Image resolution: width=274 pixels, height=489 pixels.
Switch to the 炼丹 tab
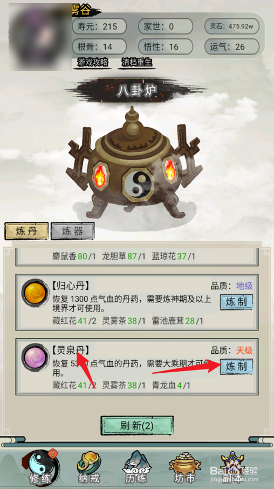pyautogui.click(x=26, y=231)
